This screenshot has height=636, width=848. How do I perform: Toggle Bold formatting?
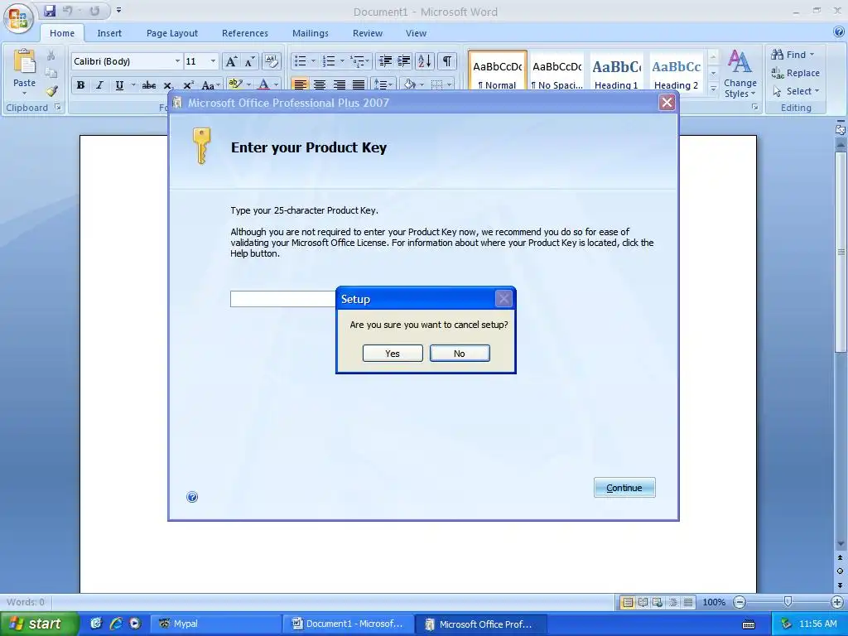click(x=80, y=85)
